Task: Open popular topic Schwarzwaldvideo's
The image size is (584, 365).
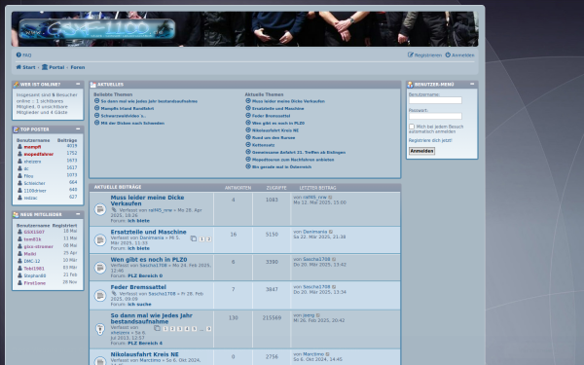Action: (x=124, y=116)
